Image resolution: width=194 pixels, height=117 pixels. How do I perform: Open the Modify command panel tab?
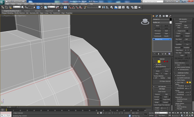point(157,16)
